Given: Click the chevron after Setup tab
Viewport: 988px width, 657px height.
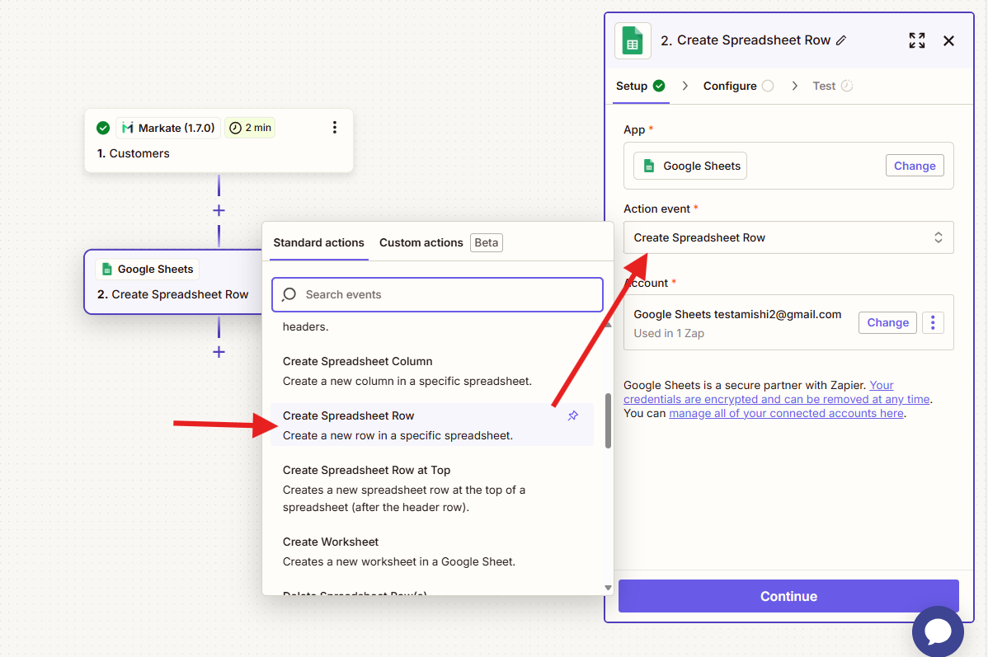Looking at the screenshot, I should [x=685, y=86].
